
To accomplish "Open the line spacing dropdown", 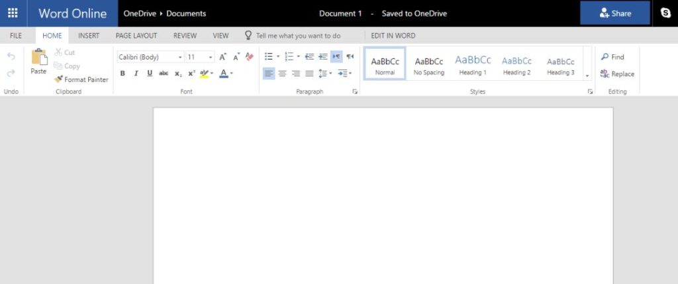I will [325, 73].
